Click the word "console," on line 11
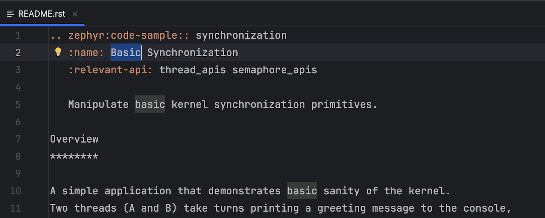Viewport: 545px width, 218px height. tap(487, 209)
